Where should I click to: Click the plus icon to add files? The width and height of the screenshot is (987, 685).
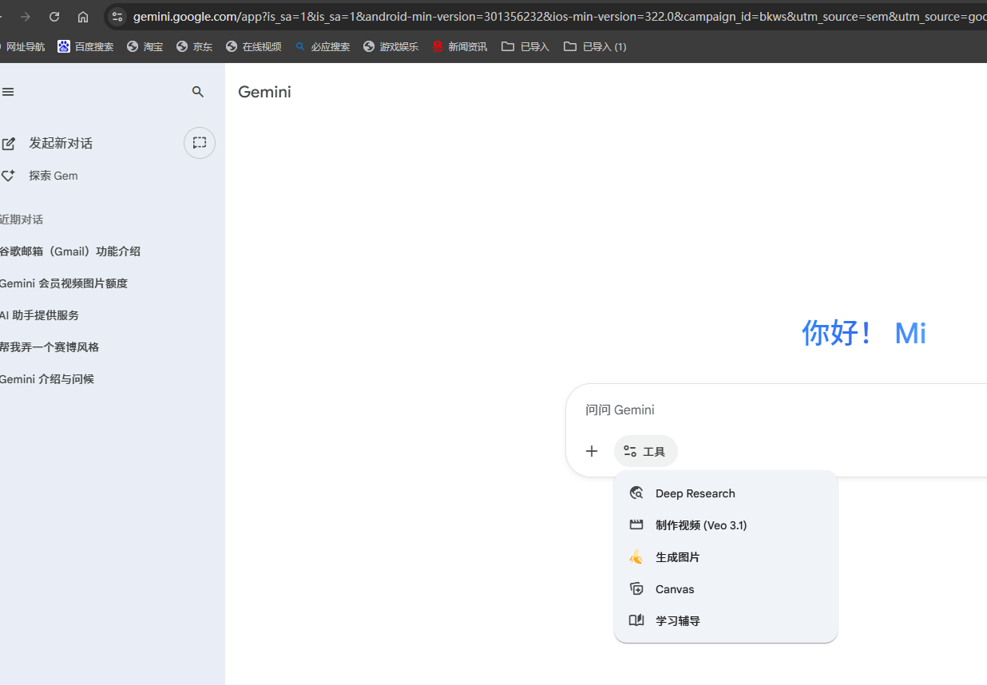591,451
